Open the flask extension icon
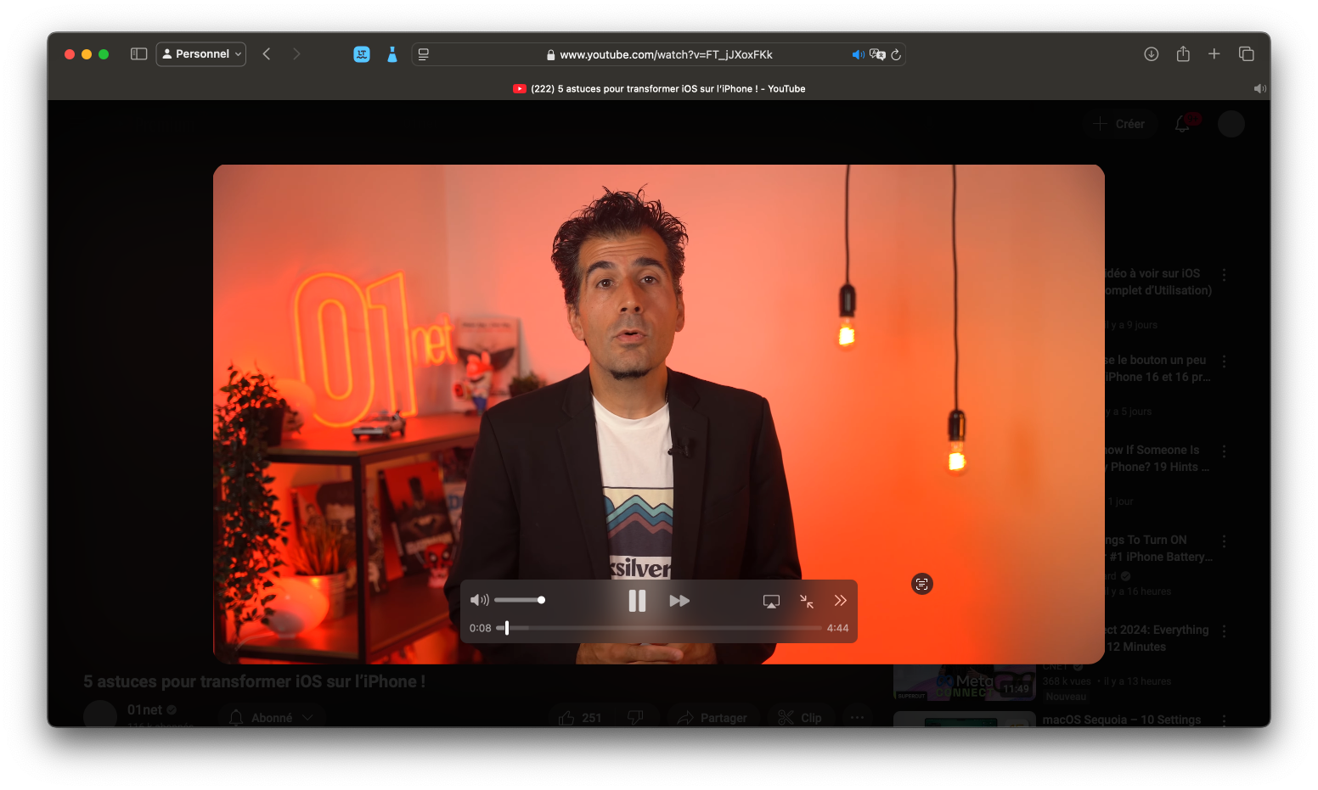The image size is (1318, 790). (x=392, y=54)
